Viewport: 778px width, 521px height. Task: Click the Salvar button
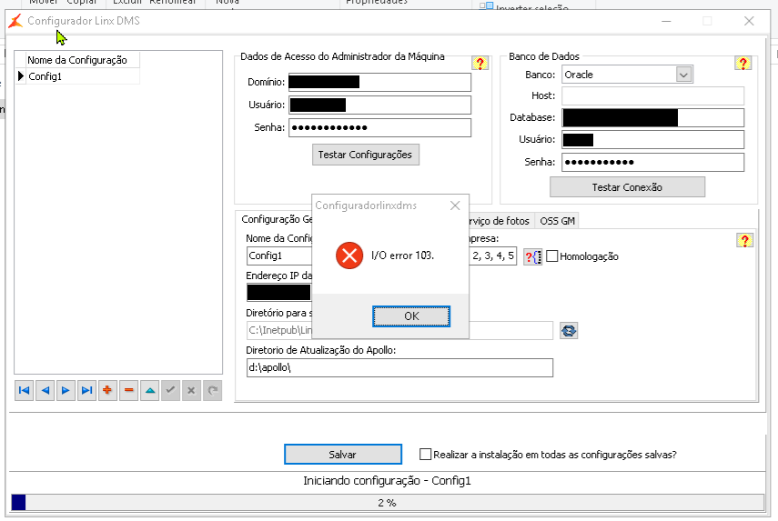coord(343,454)
